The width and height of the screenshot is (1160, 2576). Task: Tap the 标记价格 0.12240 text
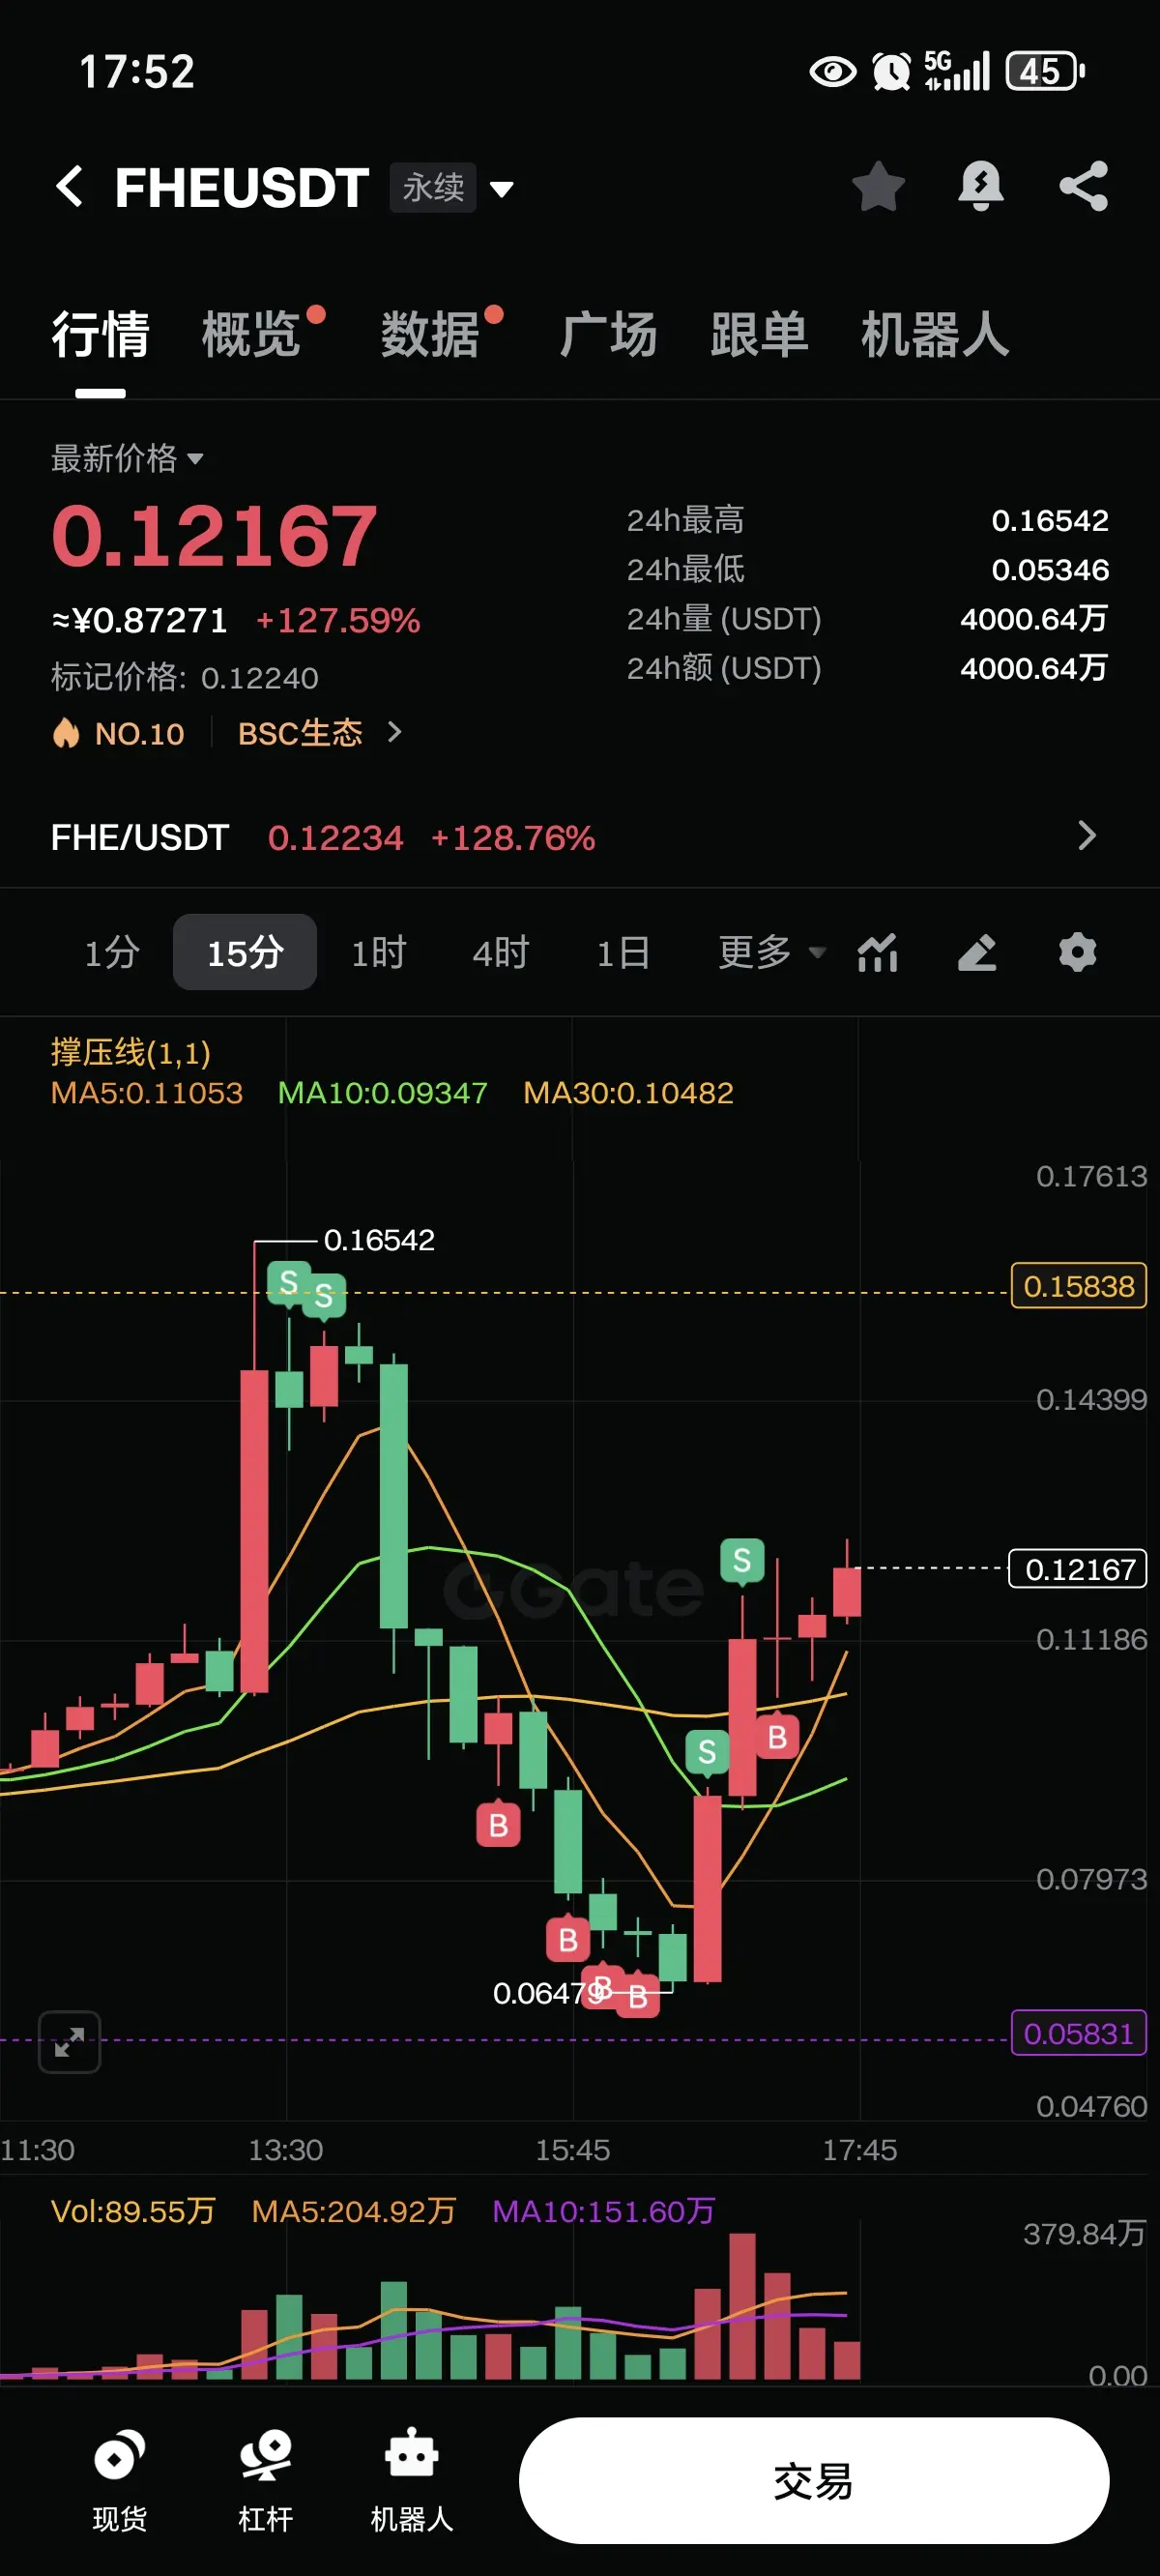tap(185, 677)
